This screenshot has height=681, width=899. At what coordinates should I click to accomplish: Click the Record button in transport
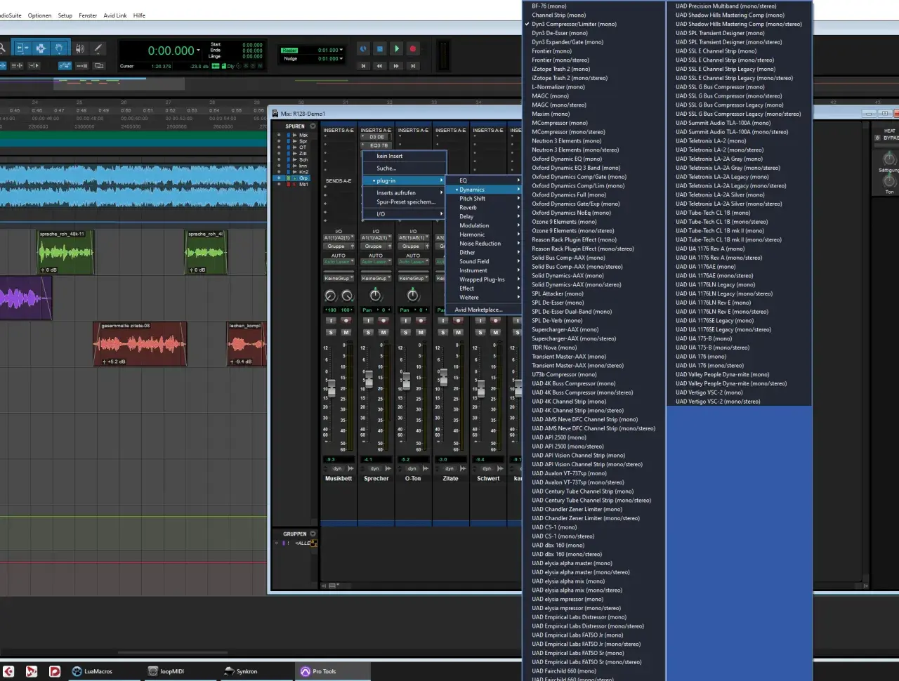tap(413, 48)
